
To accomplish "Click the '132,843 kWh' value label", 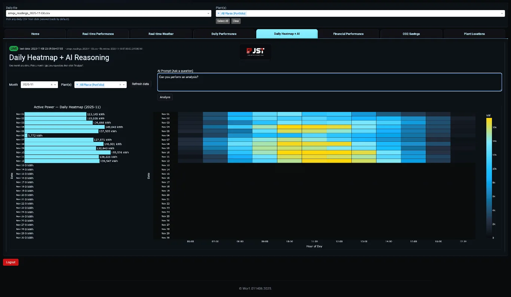I will pos(105,148).
